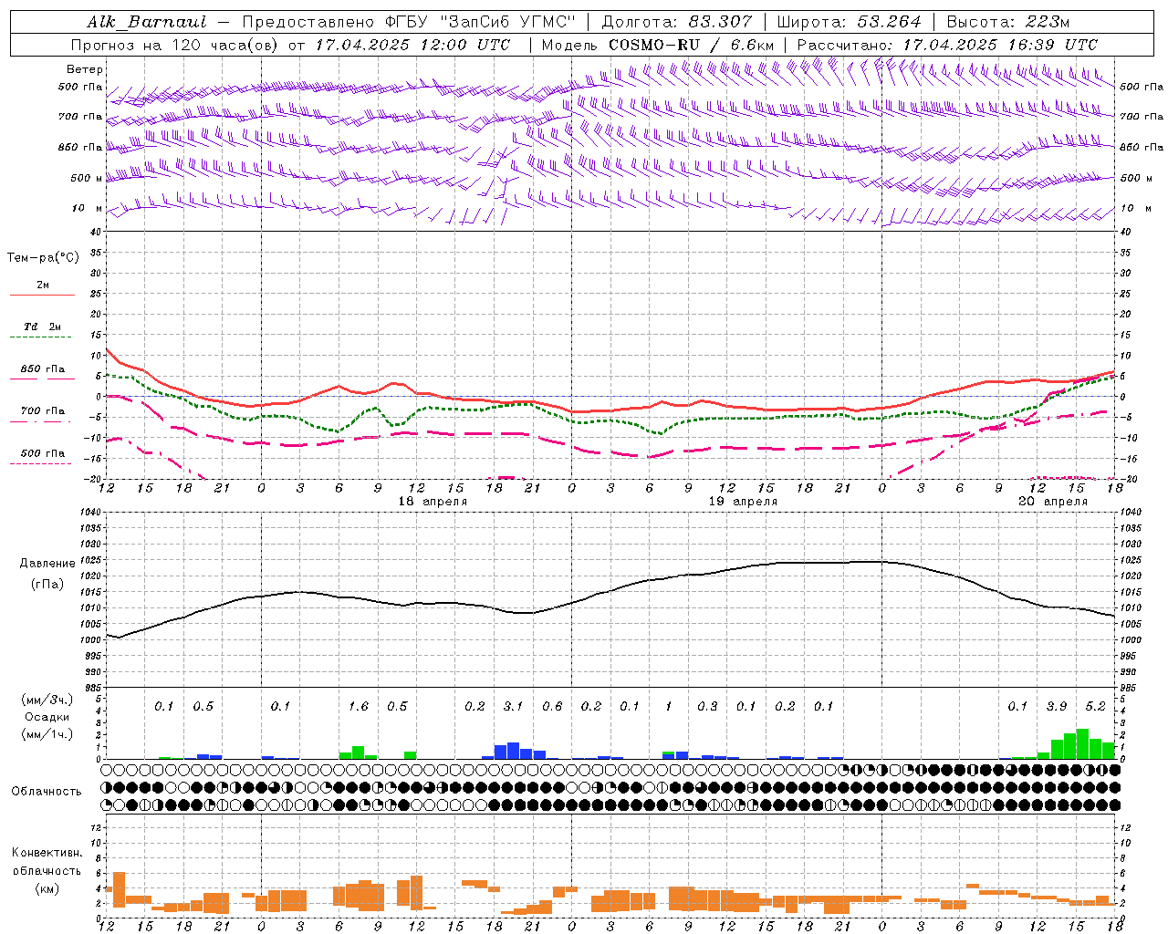
Task: Click the "Тем-ра(°C)" temperature axis label
Action: [43, 258]
